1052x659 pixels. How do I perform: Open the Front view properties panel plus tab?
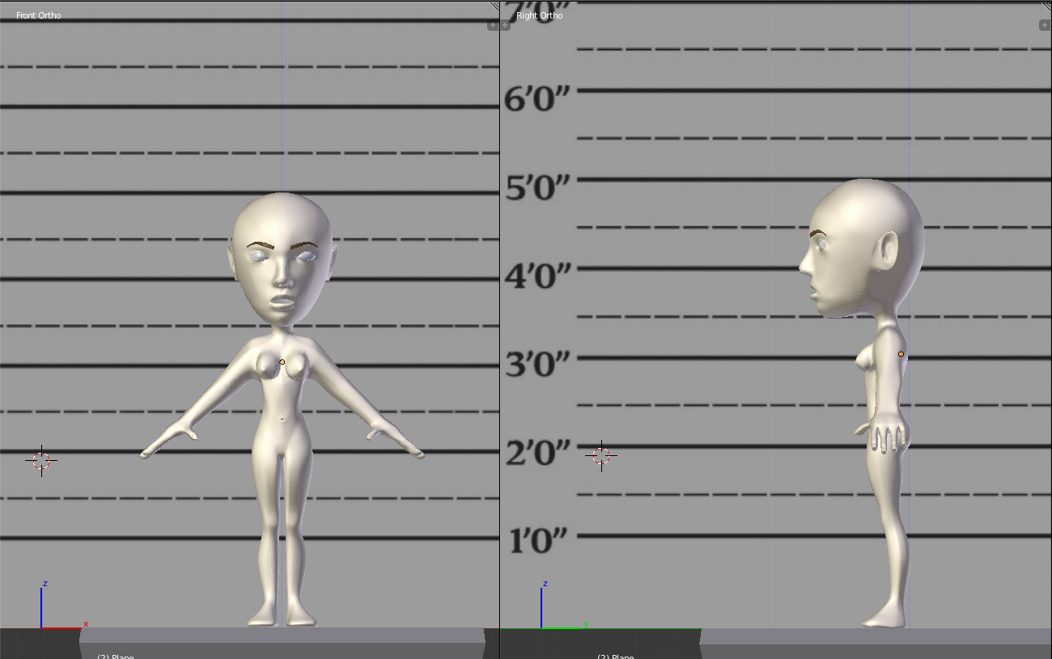click(492, 26)
